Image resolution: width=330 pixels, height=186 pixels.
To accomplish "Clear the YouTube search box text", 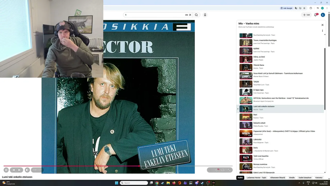I will coord(190,15).
